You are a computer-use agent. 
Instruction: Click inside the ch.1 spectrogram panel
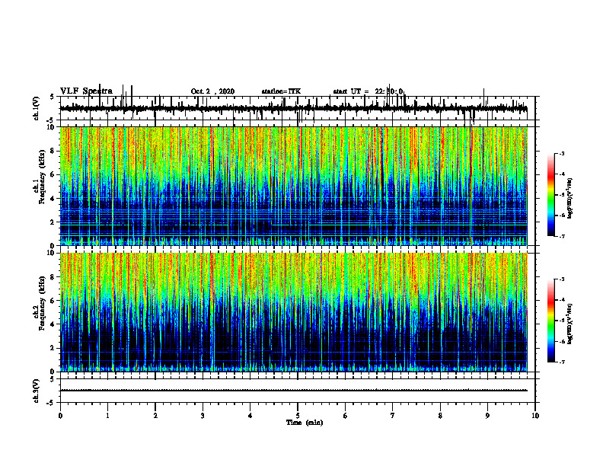coord(293,186)
